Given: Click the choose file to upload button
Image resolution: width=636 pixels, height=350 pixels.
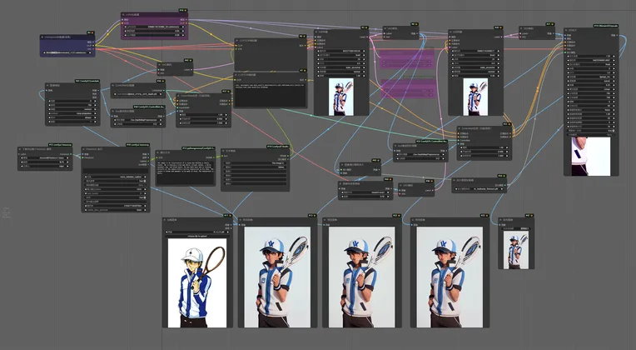Looking at the screenshot, I should coord(196,237).
